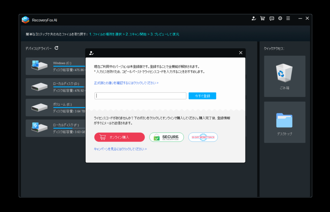Screen dimensions: 330x212
Task: Select the Windows (C:) drive icon
Action: pyautogui.click(x=39, y=66)
